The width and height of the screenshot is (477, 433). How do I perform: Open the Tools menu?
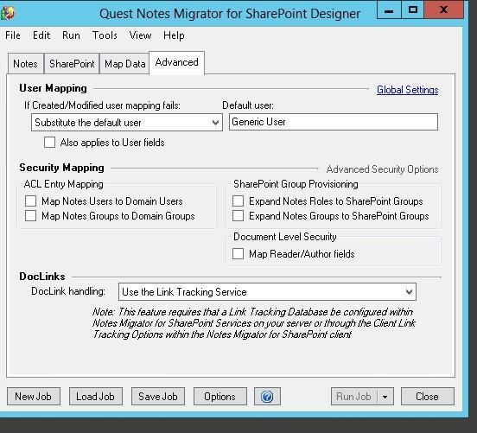click(x=105, y=35)
